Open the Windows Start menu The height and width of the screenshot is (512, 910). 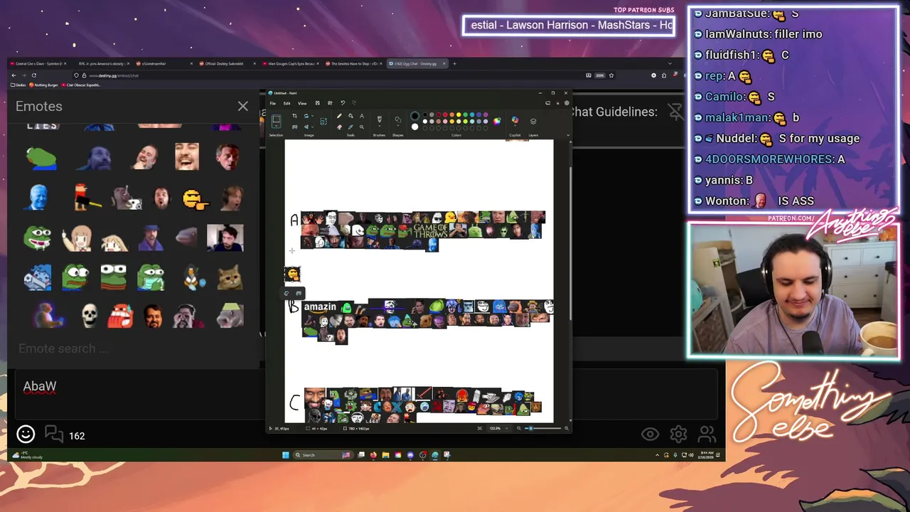point(285,454)
